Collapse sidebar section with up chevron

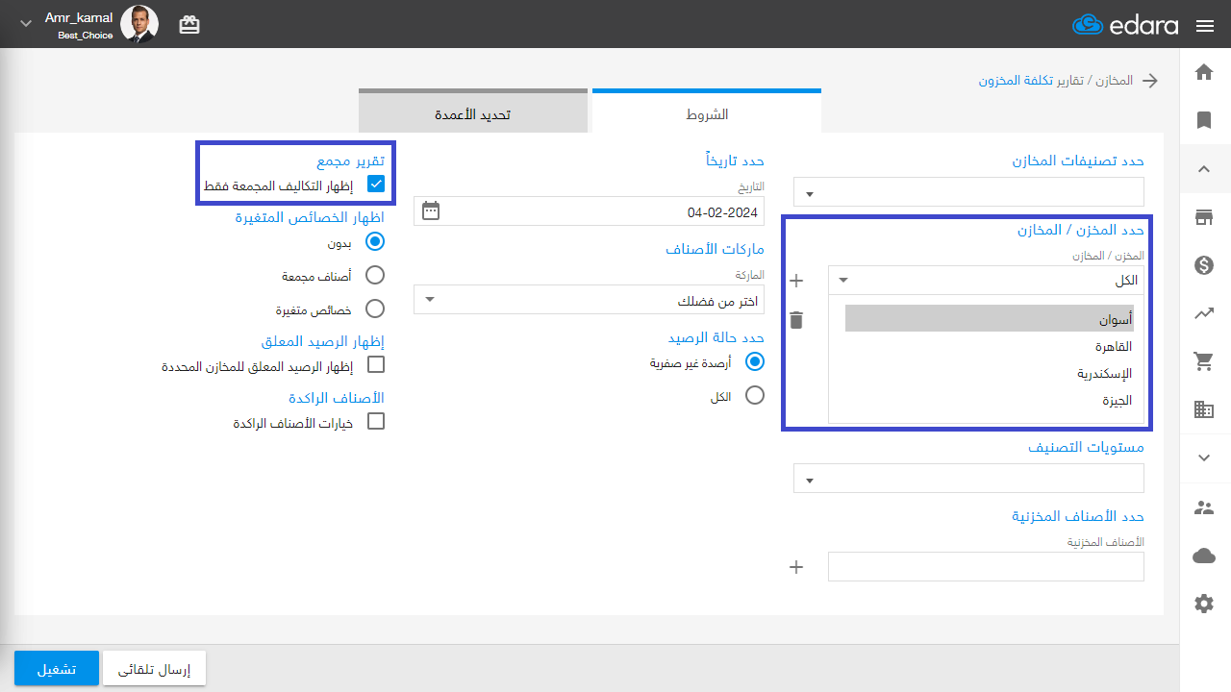1204,169
